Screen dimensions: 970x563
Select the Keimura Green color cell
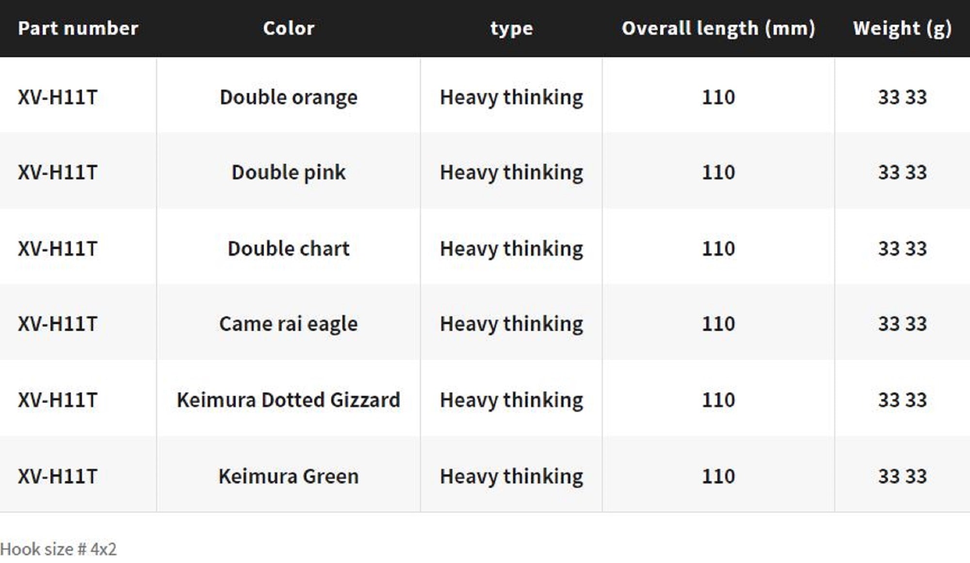click(x=289, y=476)
